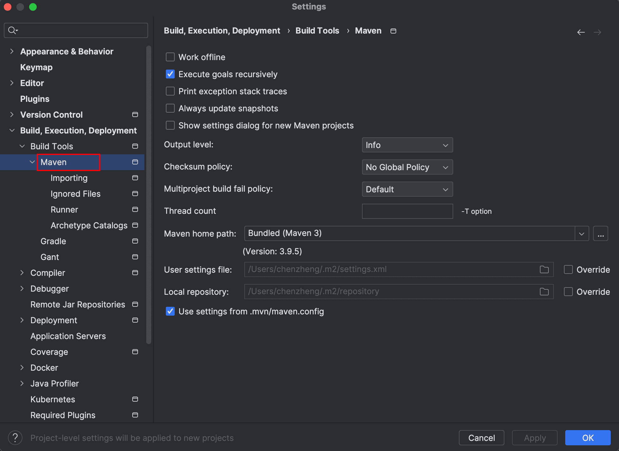Click Build Tools breadcrumb link
The width and height of the screenshot is (619, 451).
[317, 31]
